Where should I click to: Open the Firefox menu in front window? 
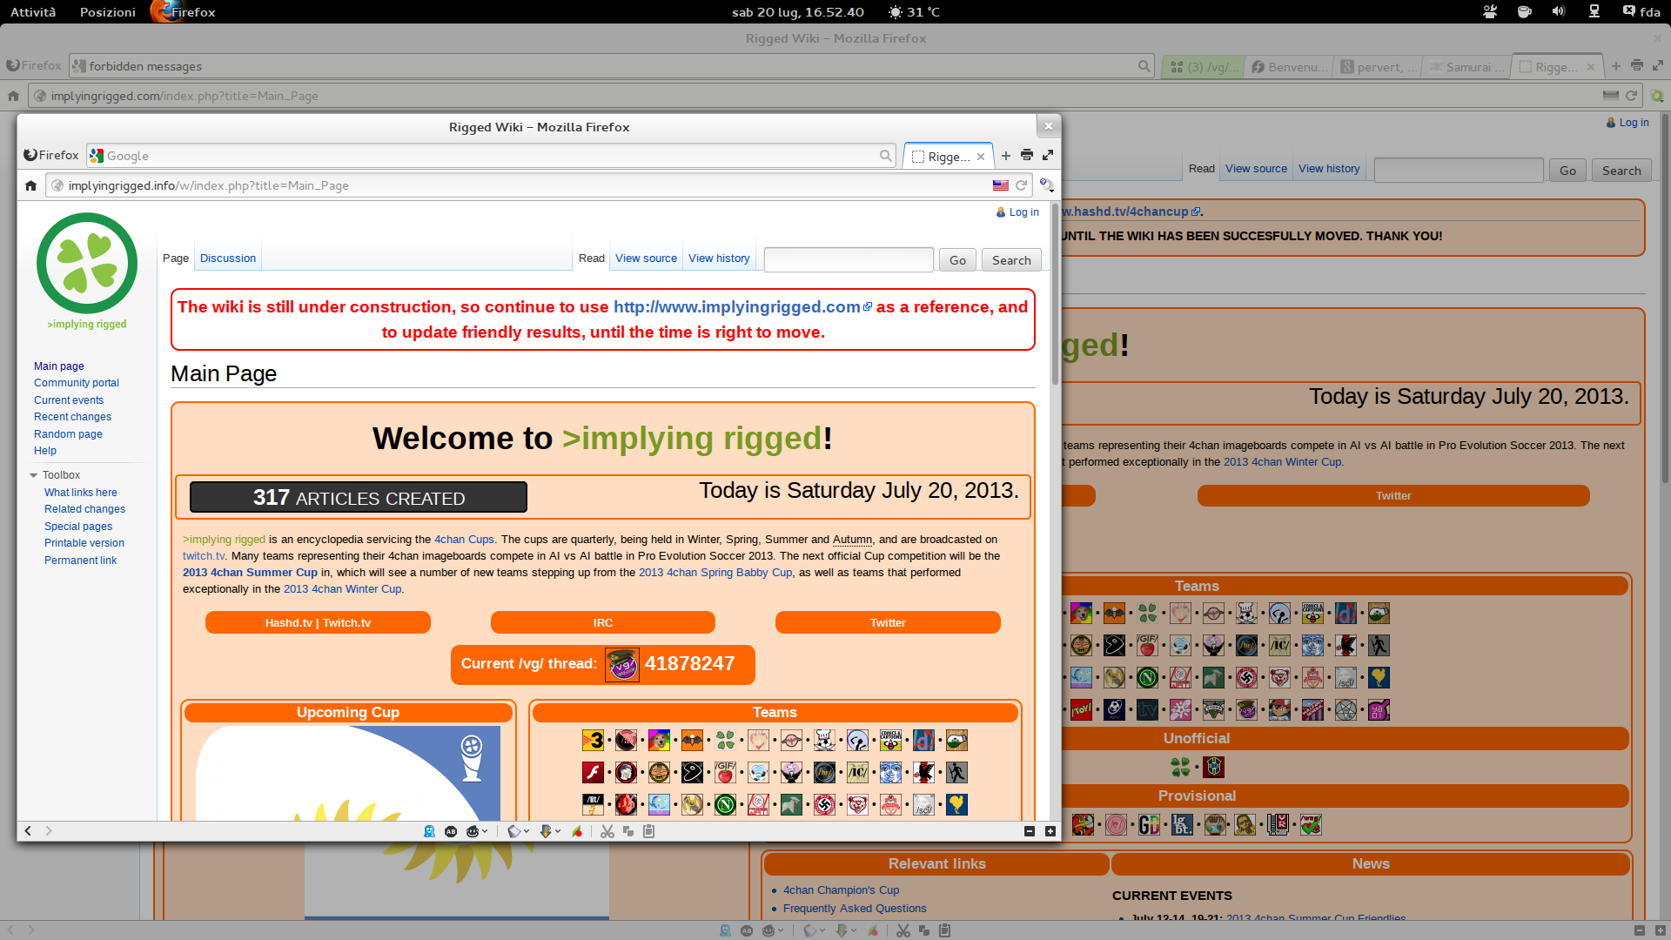(x=51, y=155)
